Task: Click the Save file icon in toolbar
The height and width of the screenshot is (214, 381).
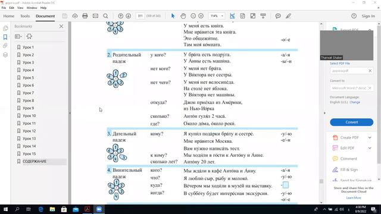Action: (64, 16)
